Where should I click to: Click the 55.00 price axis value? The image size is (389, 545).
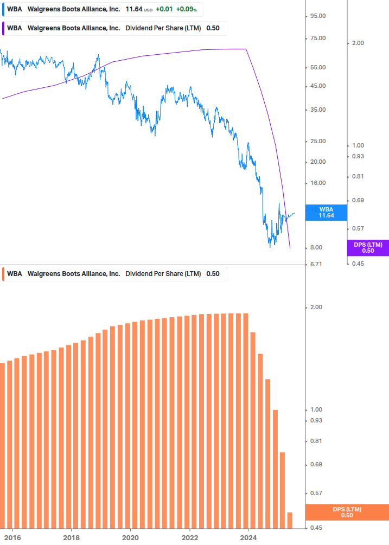[x=318, y=67]
